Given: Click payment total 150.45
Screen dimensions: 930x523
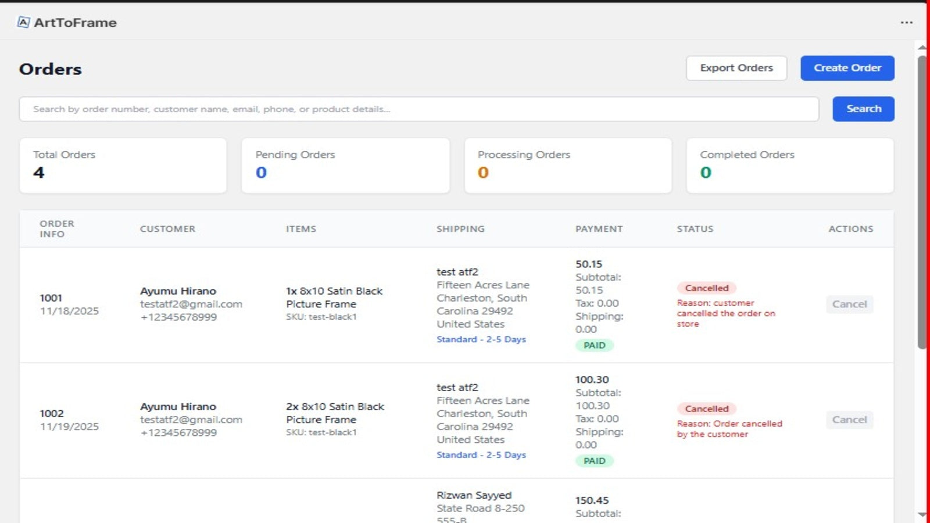Looking at the screenshot, I should click(x=592, y=501).
